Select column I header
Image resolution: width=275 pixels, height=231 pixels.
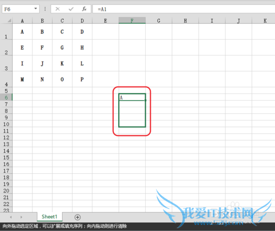coord(212,21)
